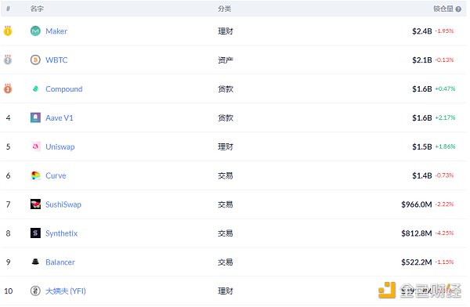This screenshot has height=307, width=470.
Task: Open the Maker project link
Action: (x=56, y=31)
